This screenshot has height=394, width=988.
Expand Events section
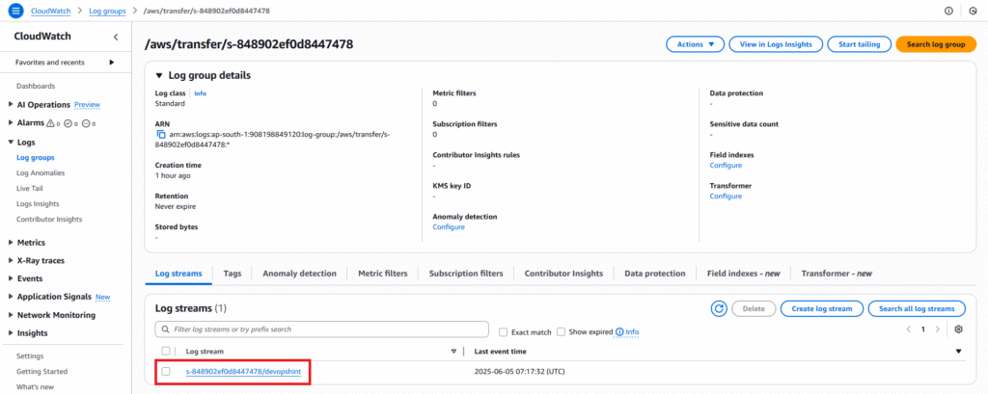click(11, 278)
